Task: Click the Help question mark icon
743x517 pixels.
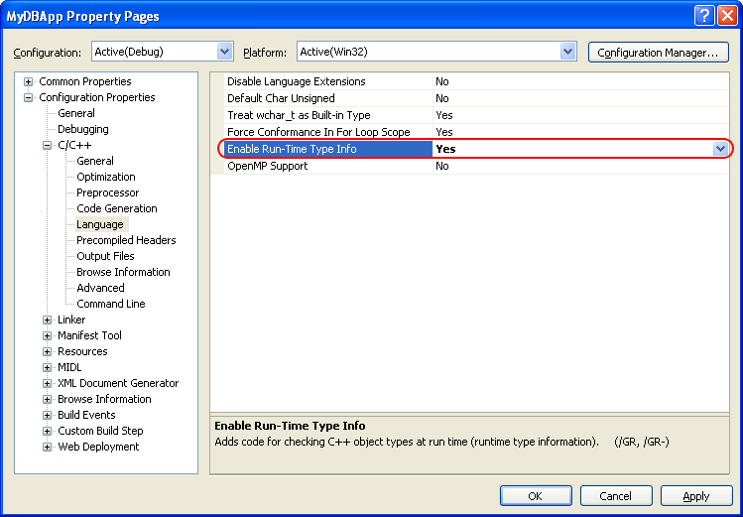Action: point(703,16)
